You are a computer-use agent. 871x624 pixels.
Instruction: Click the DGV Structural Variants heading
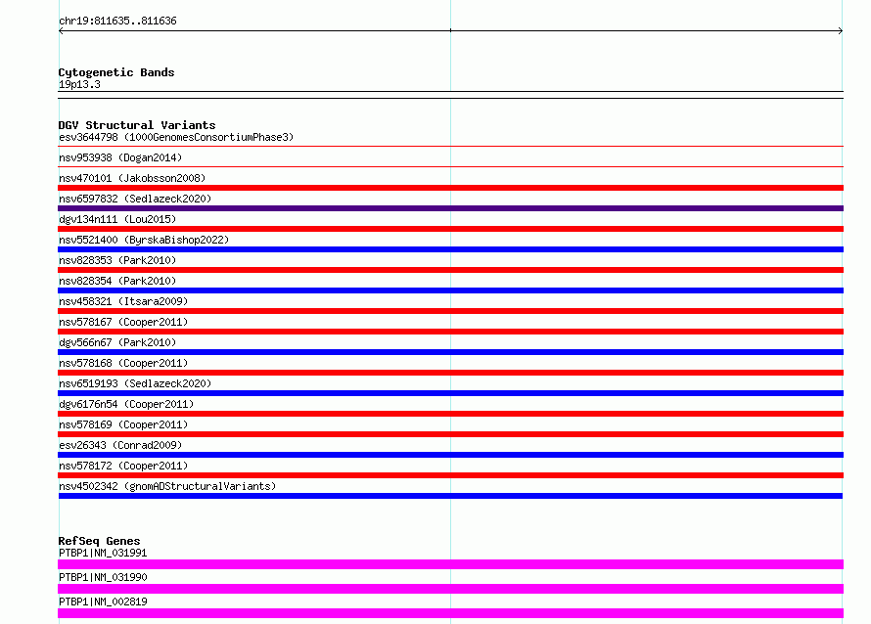point(137,125)
